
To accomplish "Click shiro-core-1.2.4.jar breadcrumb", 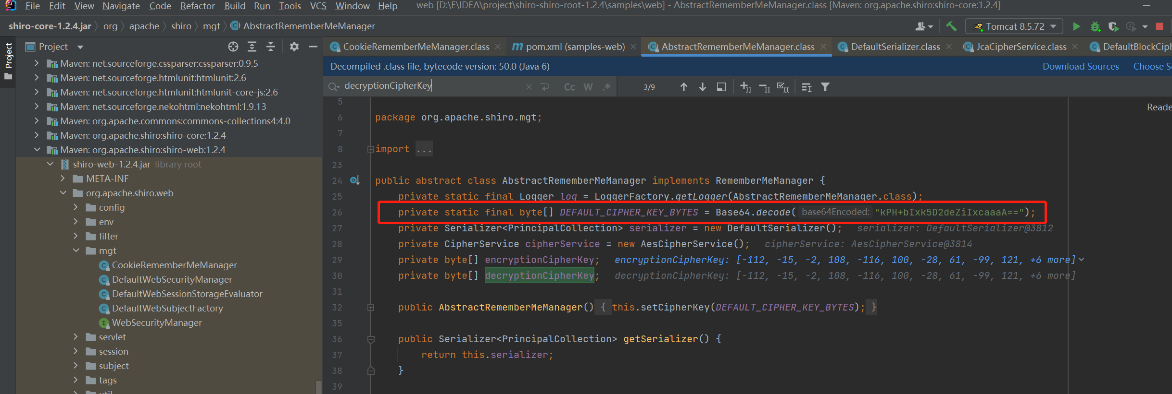I will [x=50, y=26].
